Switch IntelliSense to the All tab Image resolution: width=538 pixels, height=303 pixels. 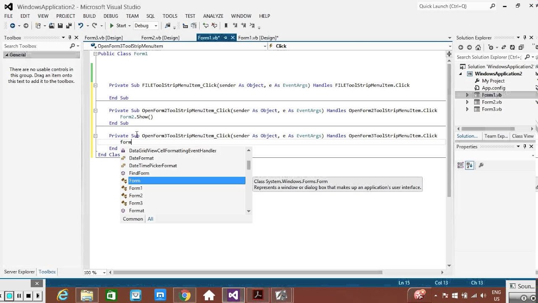pyautogui.click(x=150, y=219)
